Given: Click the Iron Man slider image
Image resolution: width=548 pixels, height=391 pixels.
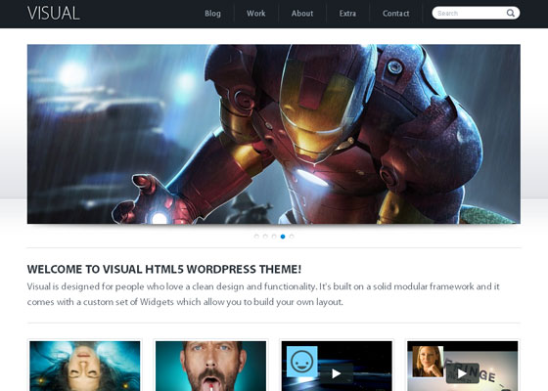Looking at the screenshot, I should coord(274,134).
